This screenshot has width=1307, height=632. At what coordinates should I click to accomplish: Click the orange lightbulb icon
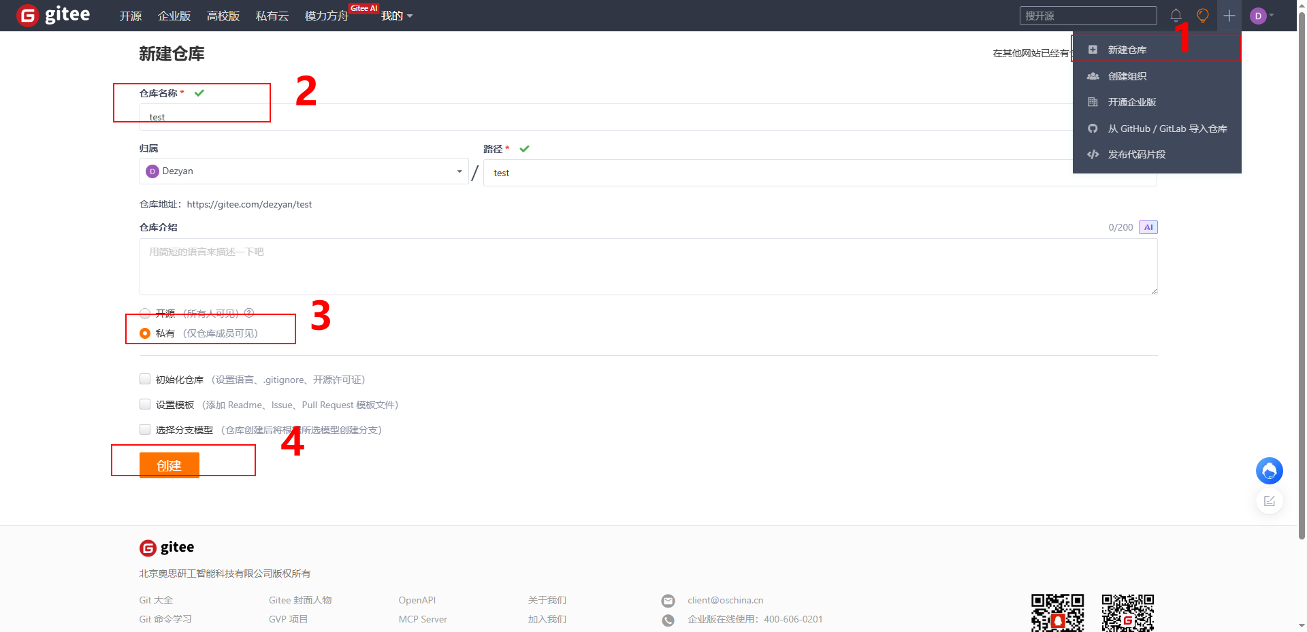[1203, 16]
